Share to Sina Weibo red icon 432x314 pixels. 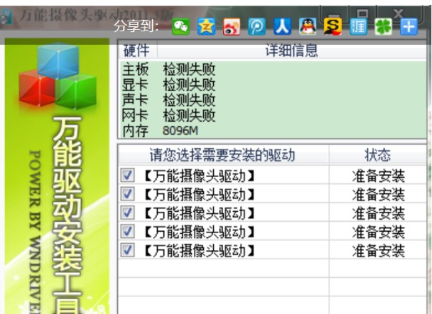click(232, 27)
